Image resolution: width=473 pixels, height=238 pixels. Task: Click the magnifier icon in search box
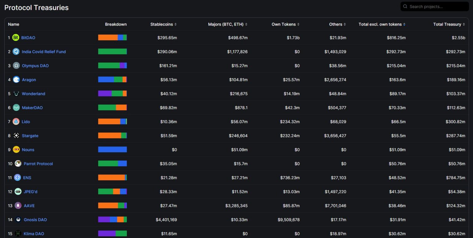pos(405,6)
